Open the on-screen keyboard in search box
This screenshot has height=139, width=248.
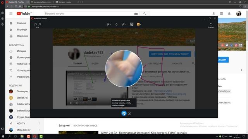136,14
